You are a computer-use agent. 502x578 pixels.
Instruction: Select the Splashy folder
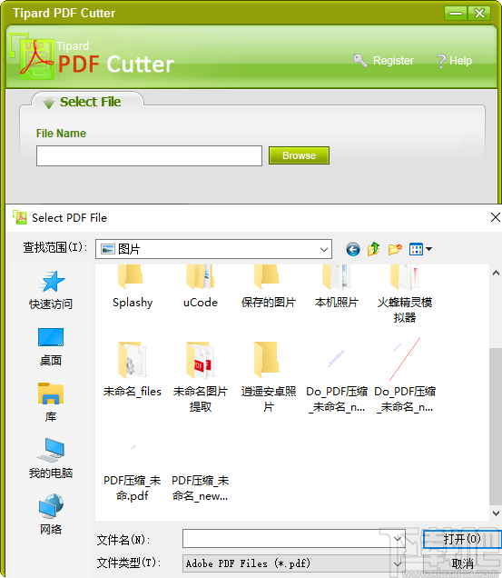point(133,287)
